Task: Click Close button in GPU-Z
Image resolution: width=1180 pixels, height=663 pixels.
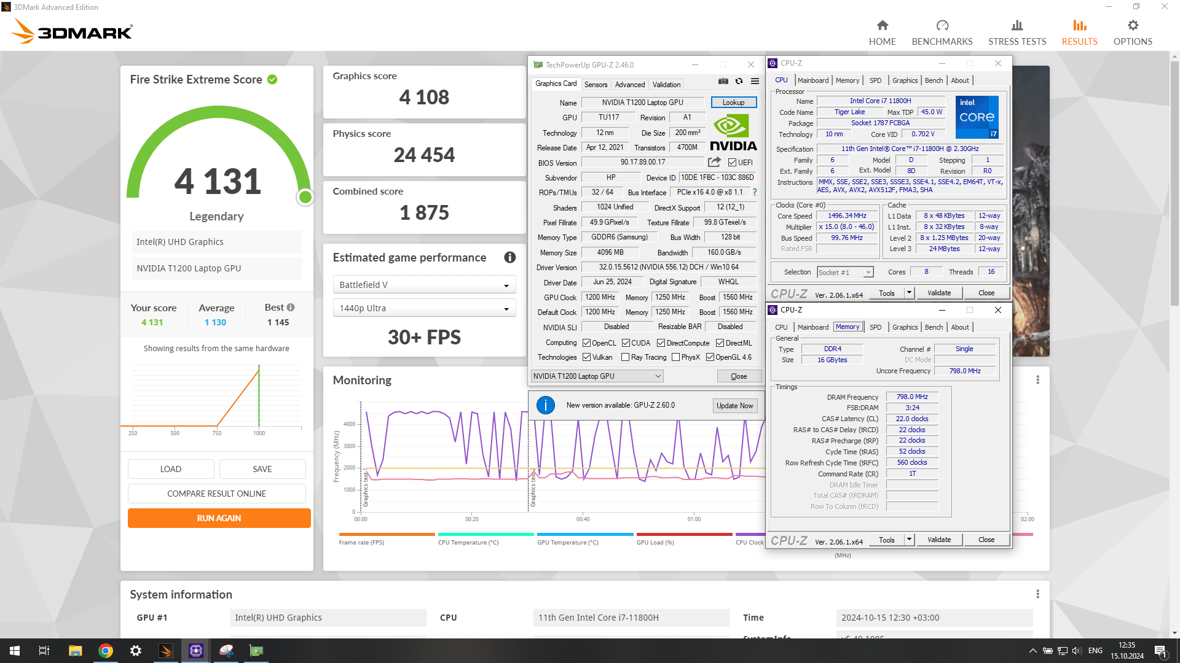Action: pos(739,376)
